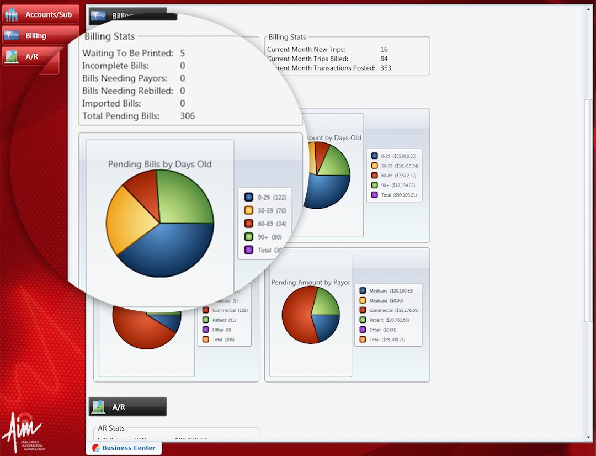Click the Accounts/Sub button

(x=41, y=13)
